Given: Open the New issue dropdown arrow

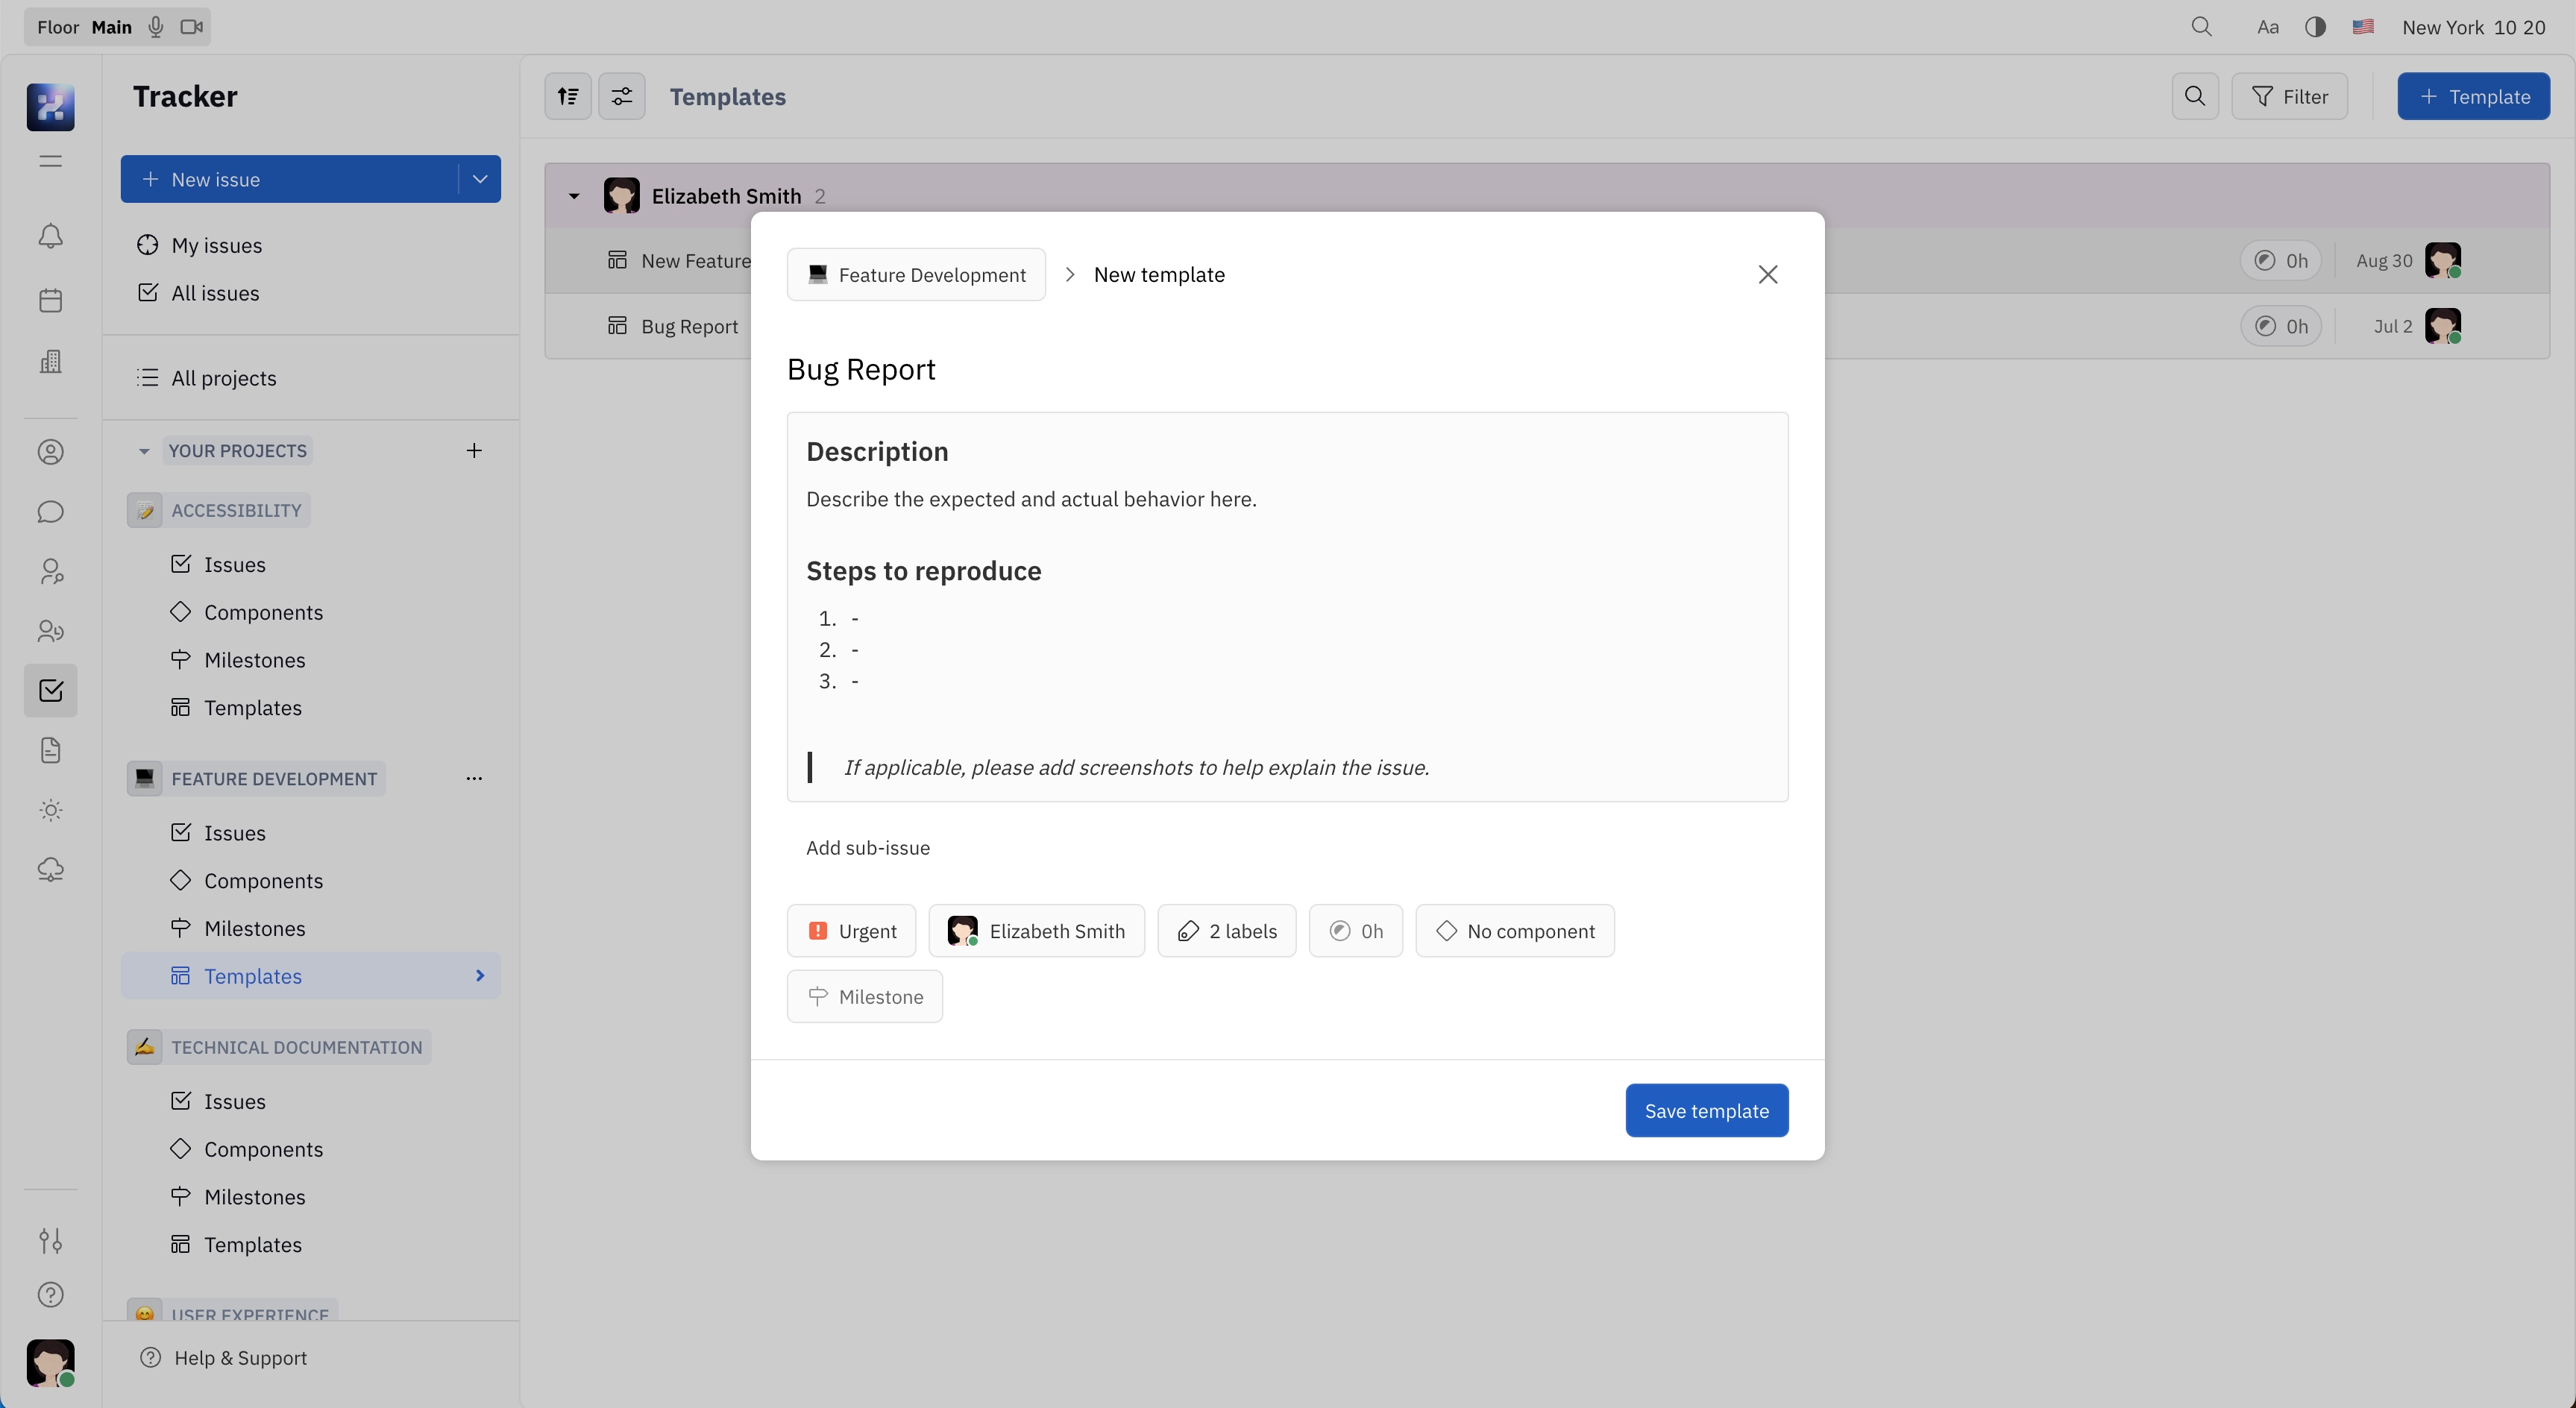Looking at the screenshot, I should pyautogui.click(x=481, y=179).
